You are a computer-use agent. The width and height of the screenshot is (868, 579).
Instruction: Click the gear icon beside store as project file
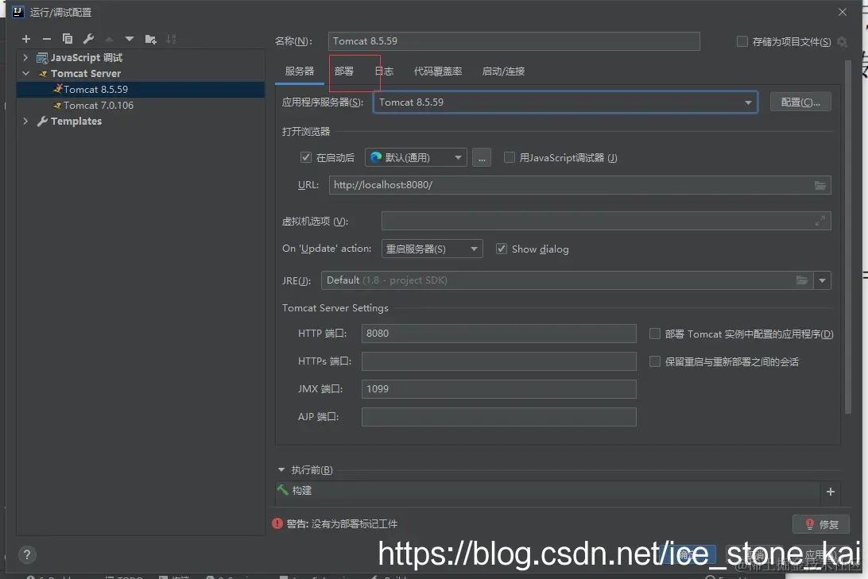pyautogui.click(x=843, y=41)
